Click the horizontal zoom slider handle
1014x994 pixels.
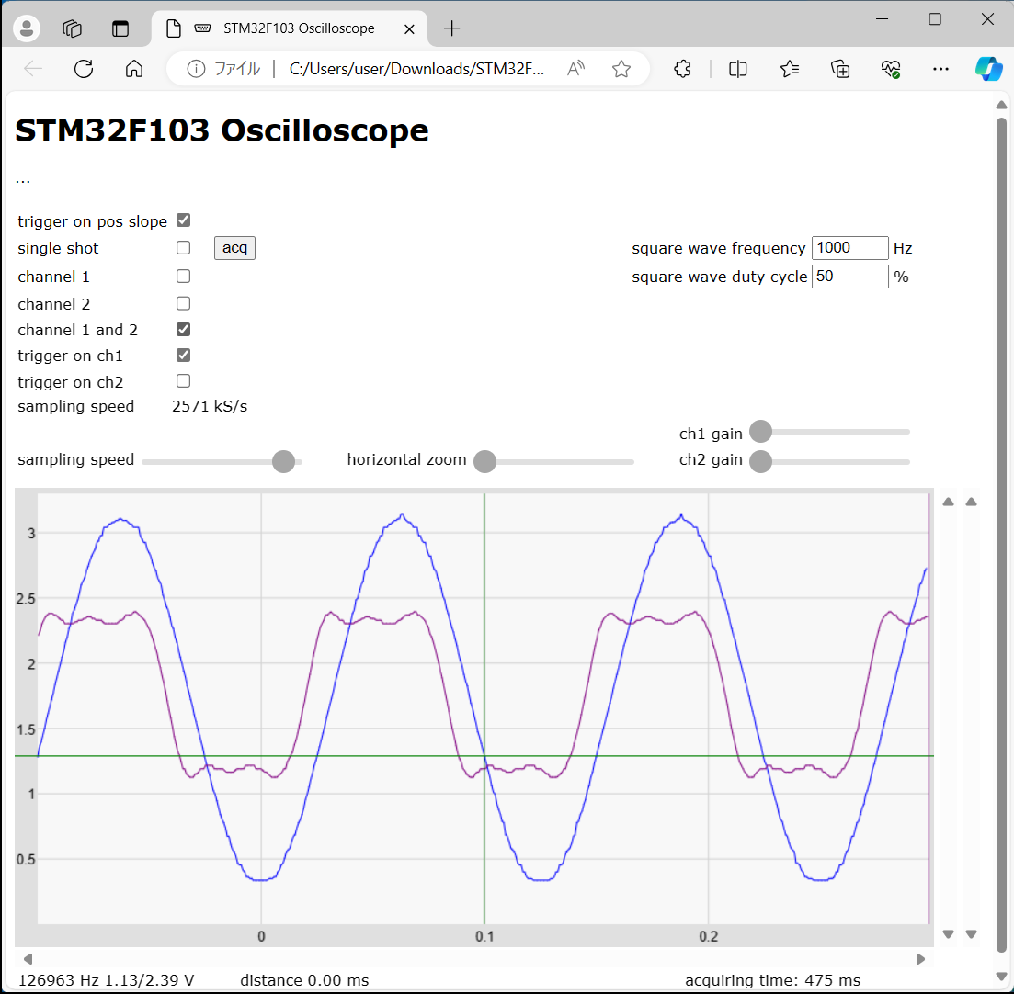485,461
